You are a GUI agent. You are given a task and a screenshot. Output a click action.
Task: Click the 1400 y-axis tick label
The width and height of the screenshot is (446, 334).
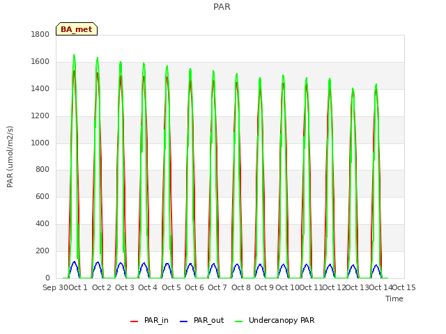[40, 88]
